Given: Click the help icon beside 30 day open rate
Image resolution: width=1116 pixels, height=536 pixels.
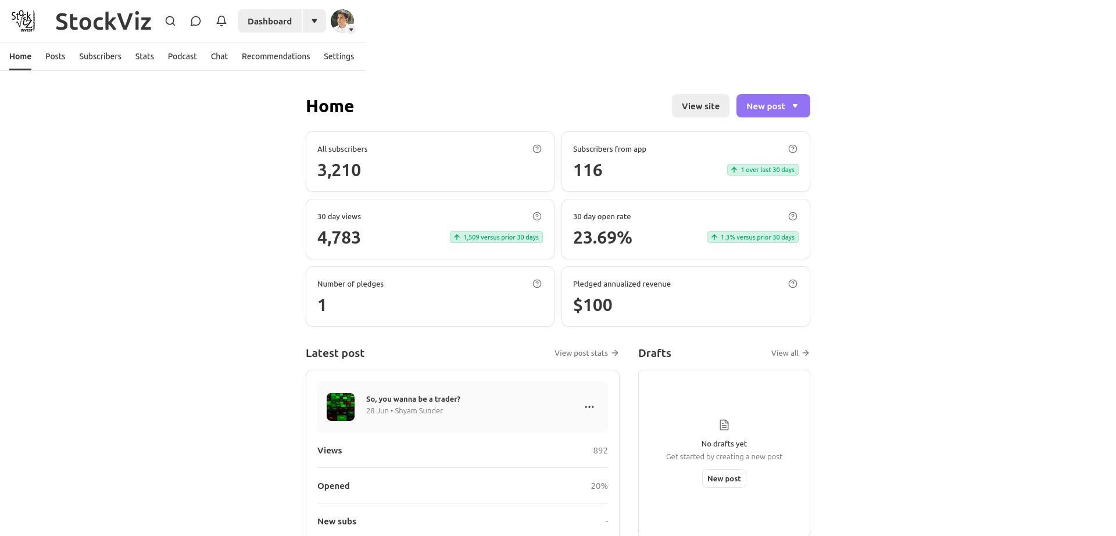Looking at the screenshot, I should point(792,216).
